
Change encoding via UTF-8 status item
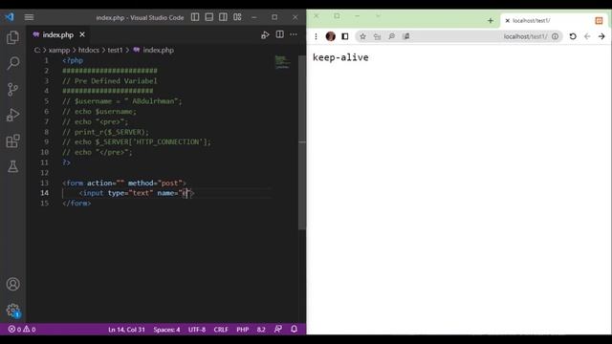pos(197,330)
